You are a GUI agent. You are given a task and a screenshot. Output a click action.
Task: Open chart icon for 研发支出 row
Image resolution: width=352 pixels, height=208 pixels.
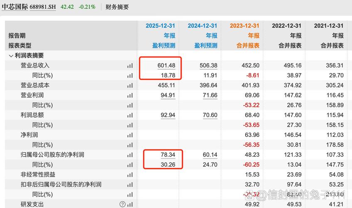click(x=130, y=204)
